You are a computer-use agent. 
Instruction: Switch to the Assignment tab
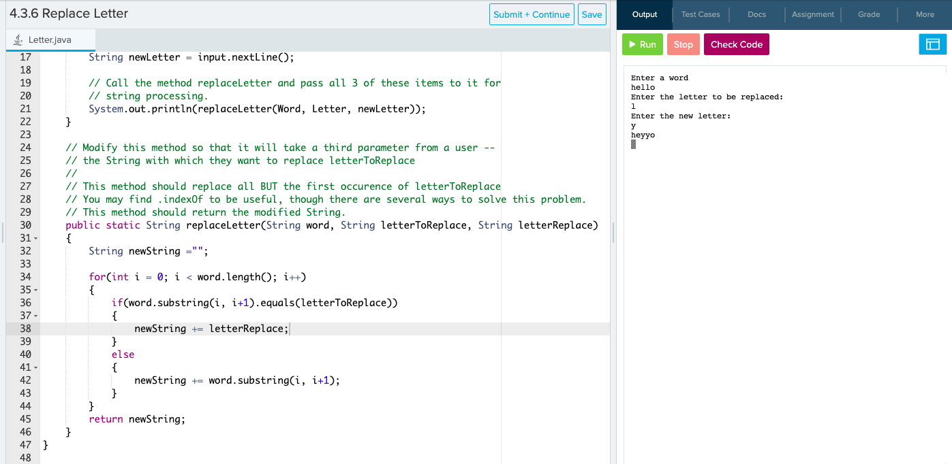(813, 14)
